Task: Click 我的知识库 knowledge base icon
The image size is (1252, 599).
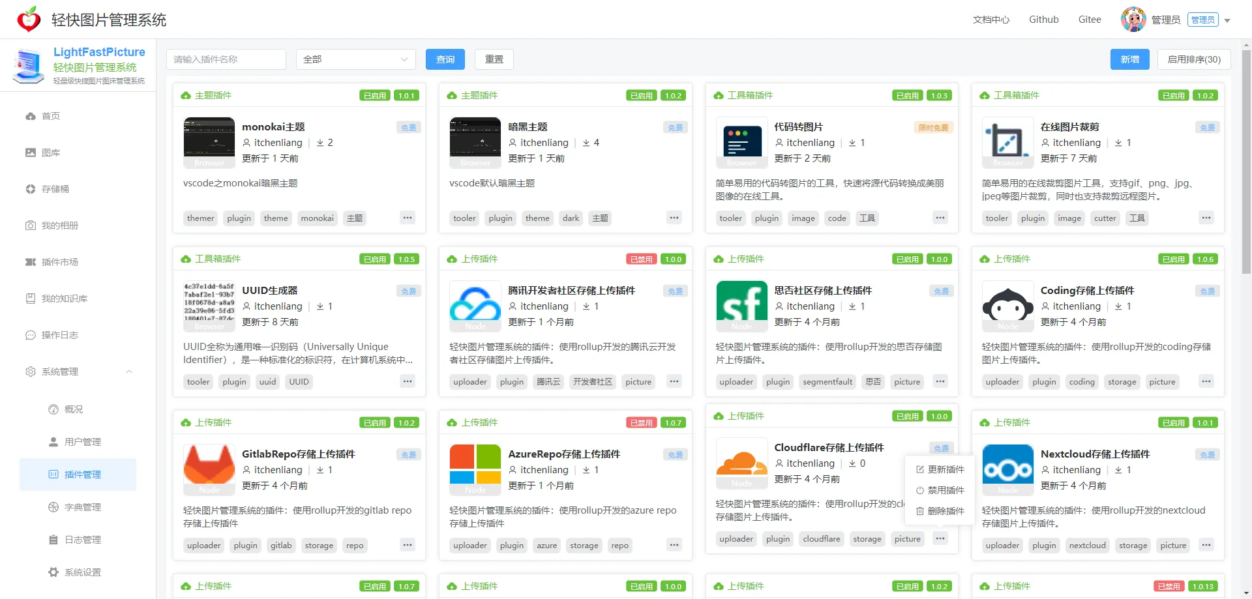Action: 31,299
